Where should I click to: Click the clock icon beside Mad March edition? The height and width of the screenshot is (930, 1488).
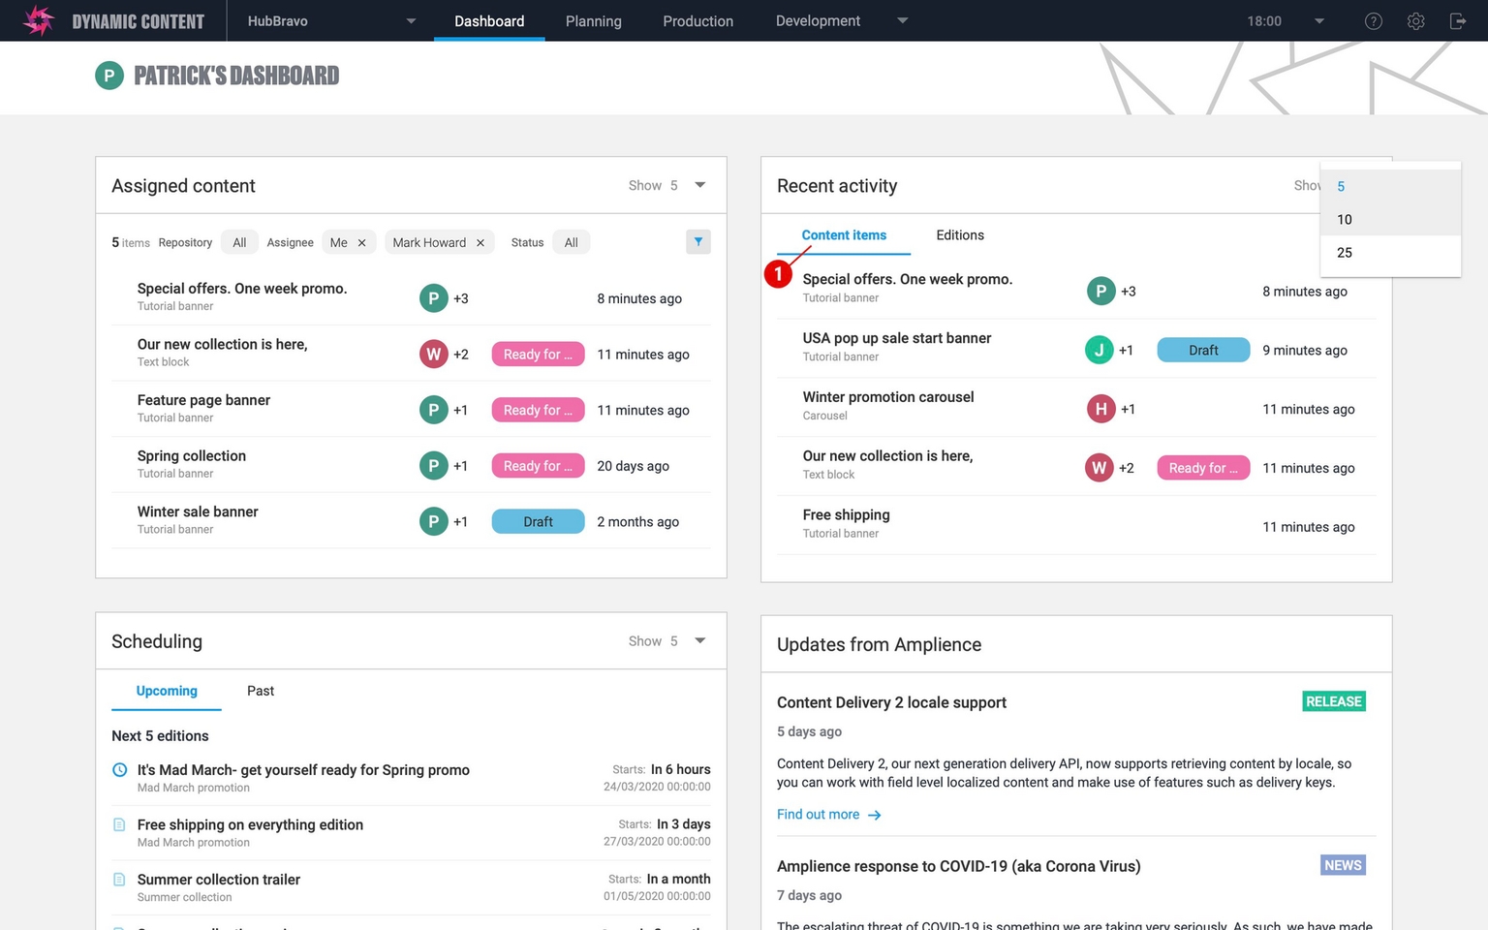pyautogui.click(x=120, y=770)
